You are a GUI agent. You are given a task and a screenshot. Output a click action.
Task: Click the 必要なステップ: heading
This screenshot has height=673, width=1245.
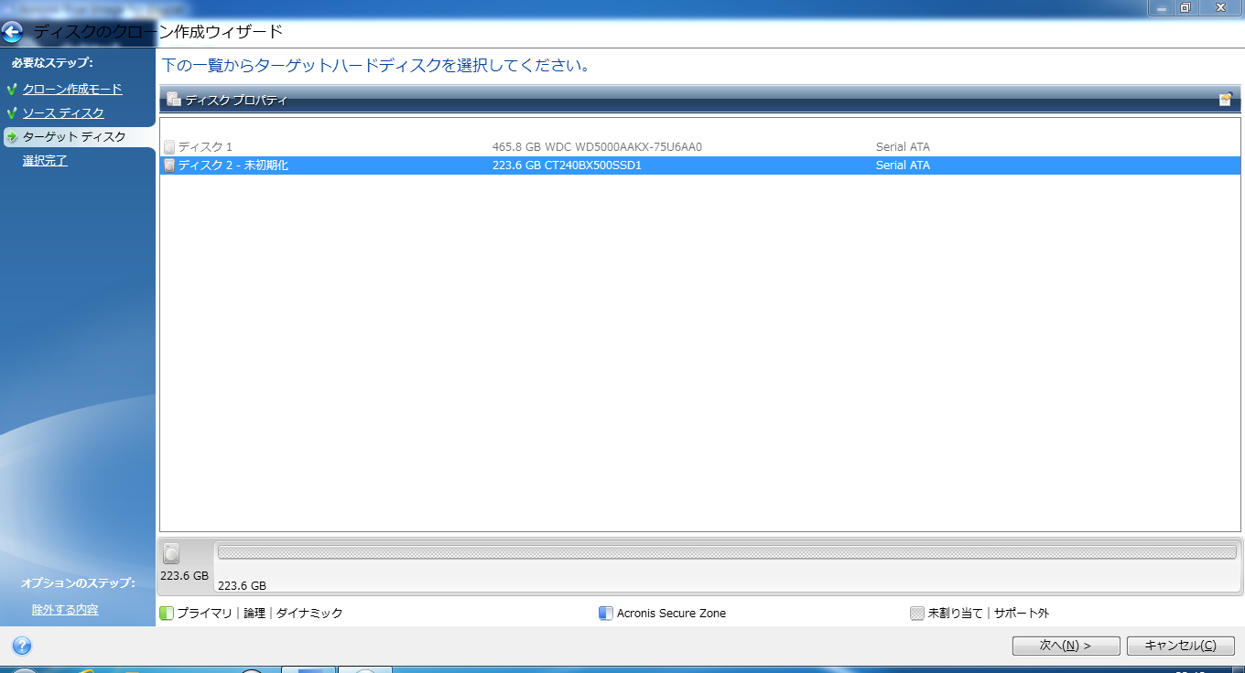point(53,63)
